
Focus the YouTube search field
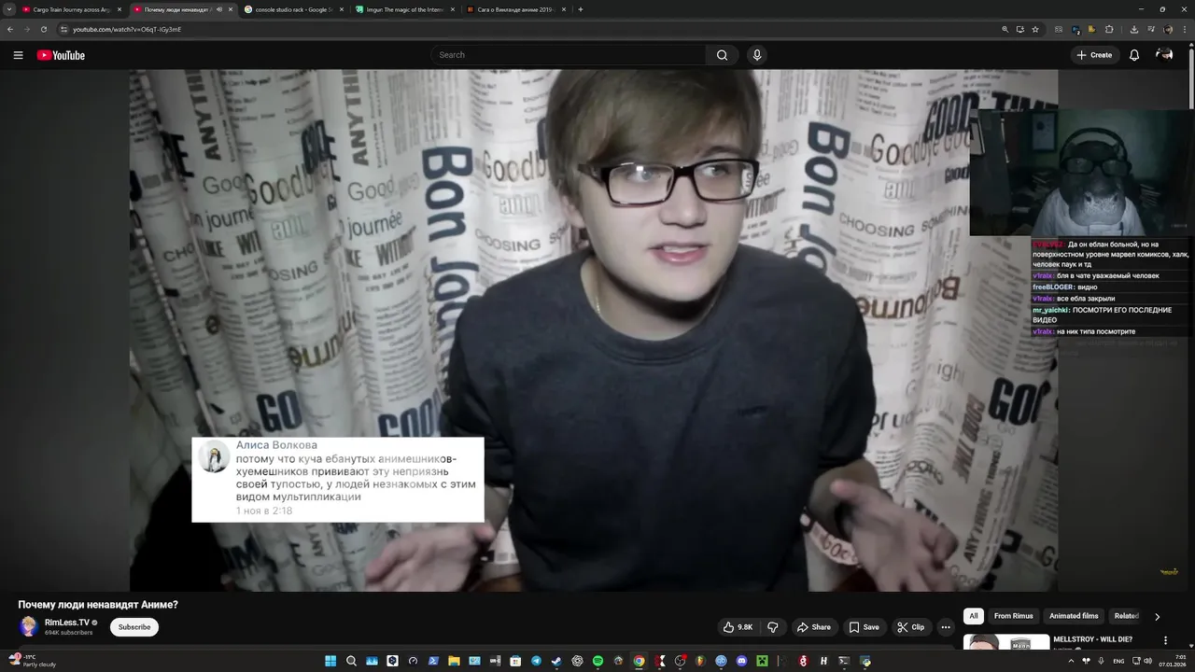pyautogui.click(x=569, y=55)
